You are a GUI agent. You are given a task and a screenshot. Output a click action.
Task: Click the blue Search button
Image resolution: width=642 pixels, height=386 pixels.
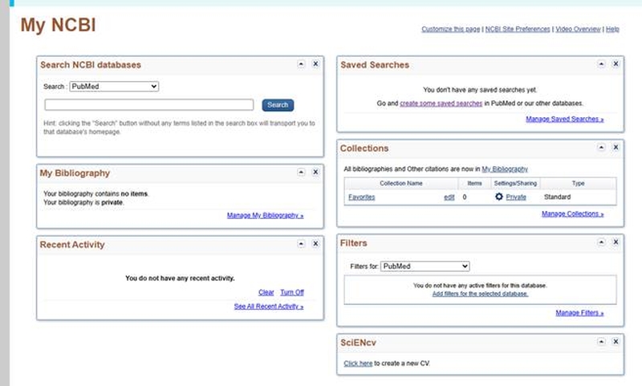[x=278, y=105]
